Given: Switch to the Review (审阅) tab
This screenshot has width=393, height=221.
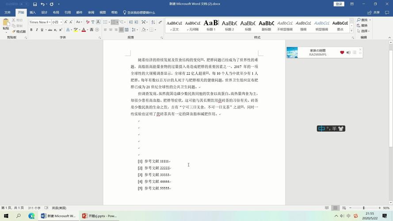Looking at the screenshot, I should (91, 12).
